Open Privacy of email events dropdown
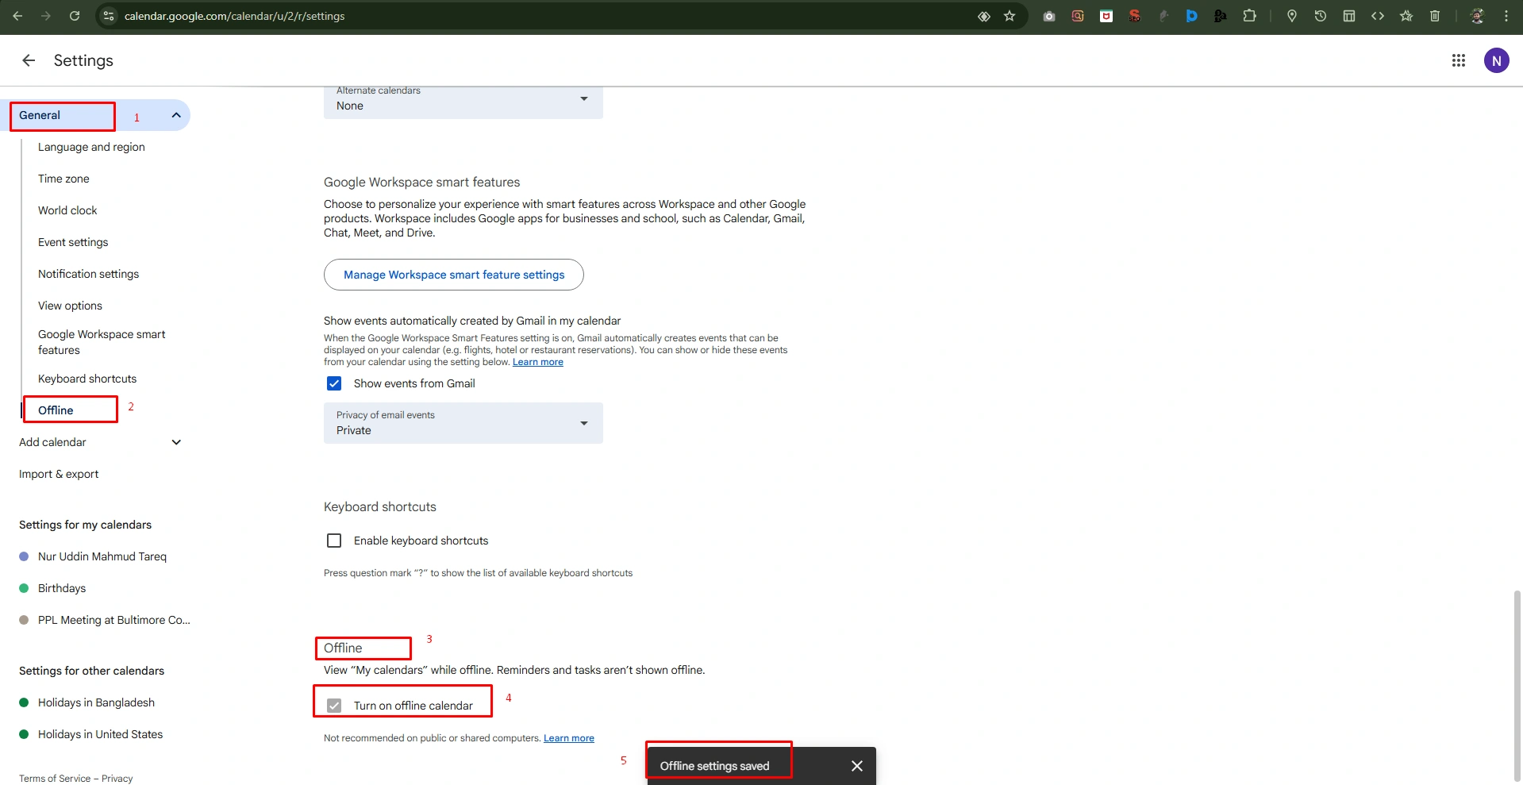This screenshot has height=785, width=1523. click(x=463, y=423)
